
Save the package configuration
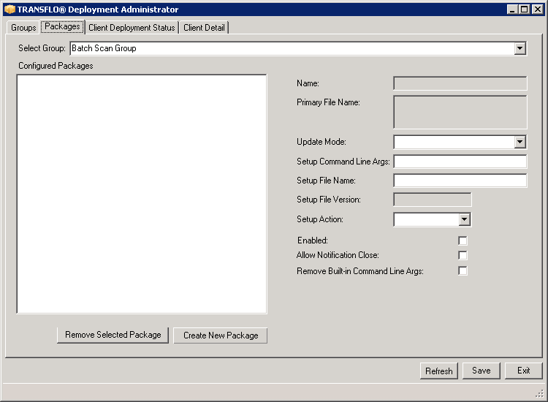click(x=482, y=371)
